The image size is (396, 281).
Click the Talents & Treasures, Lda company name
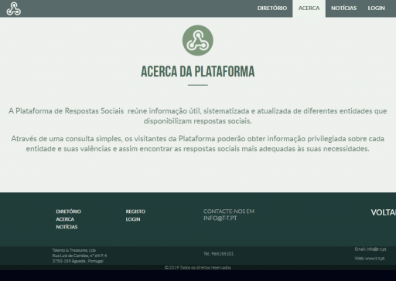pyautogui.click(x=74, y=250)
